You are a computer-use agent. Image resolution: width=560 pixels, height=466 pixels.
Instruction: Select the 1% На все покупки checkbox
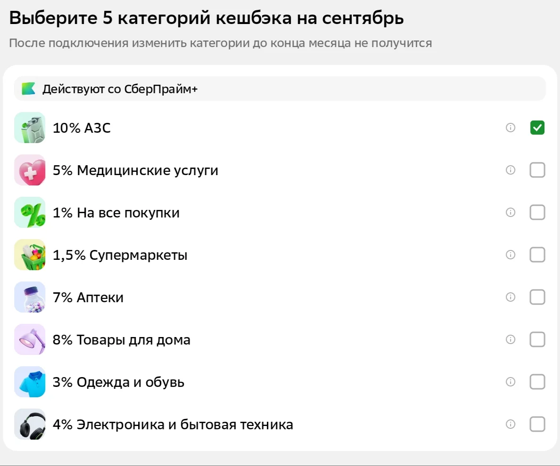tap(537, 212)
